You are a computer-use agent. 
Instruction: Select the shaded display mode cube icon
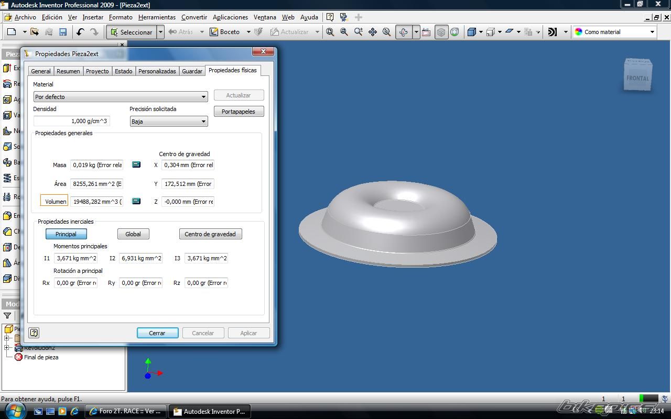pos(472,32)
